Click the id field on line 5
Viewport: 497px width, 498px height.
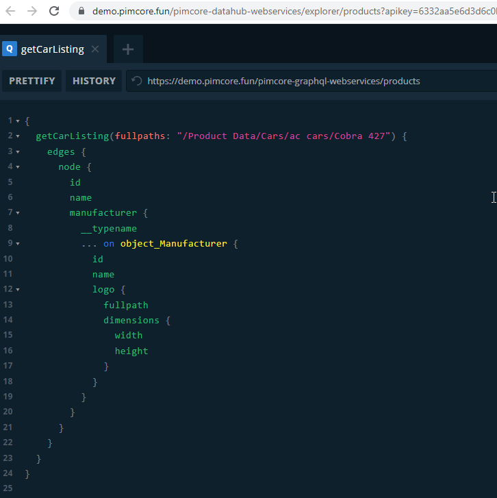75,182
